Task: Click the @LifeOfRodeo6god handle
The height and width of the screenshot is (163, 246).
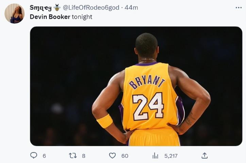Action: pos(88,7)
